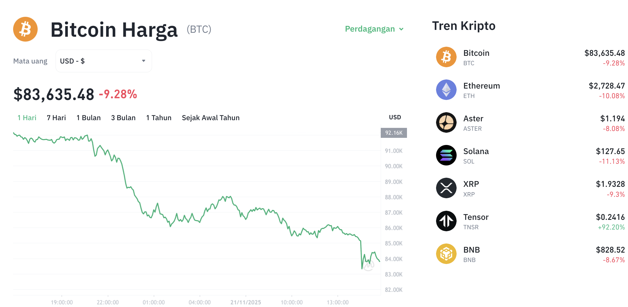Click the XRP coin icon
The image size is (628, 307).
coord(446,188)
